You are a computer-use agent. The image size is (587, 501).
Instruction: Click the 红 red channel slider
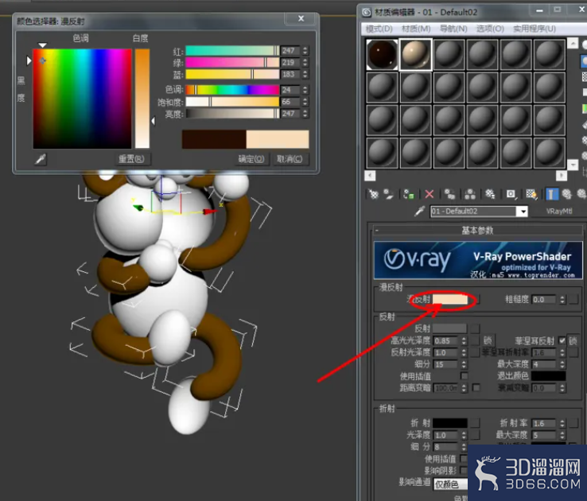(x=232, y=51)
